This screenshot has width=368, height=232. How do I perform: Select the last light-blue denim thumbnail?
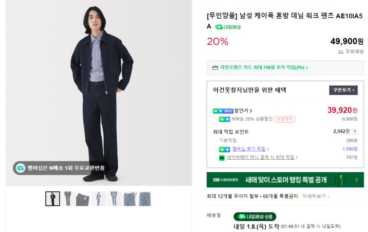click(145, 199)
